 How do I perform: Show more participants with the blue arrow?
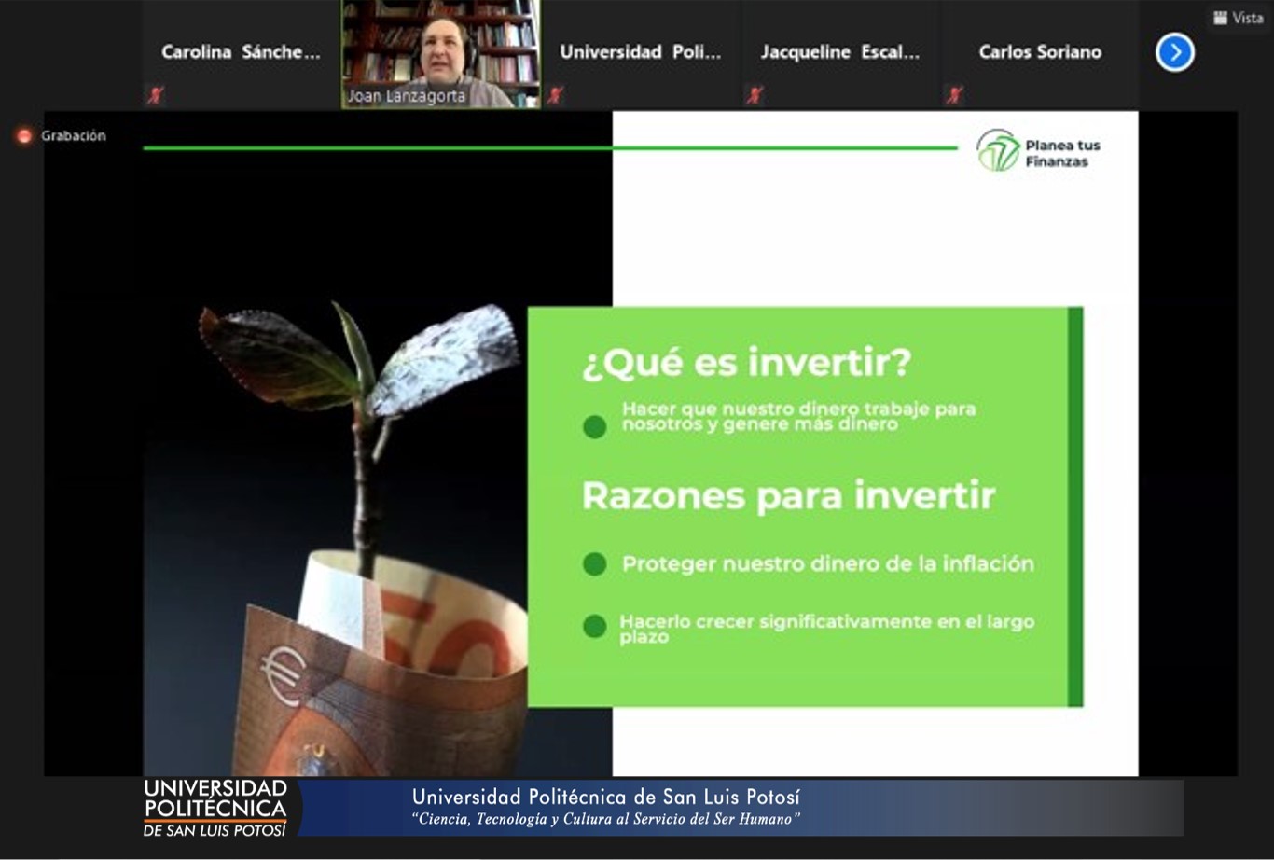1174,52
